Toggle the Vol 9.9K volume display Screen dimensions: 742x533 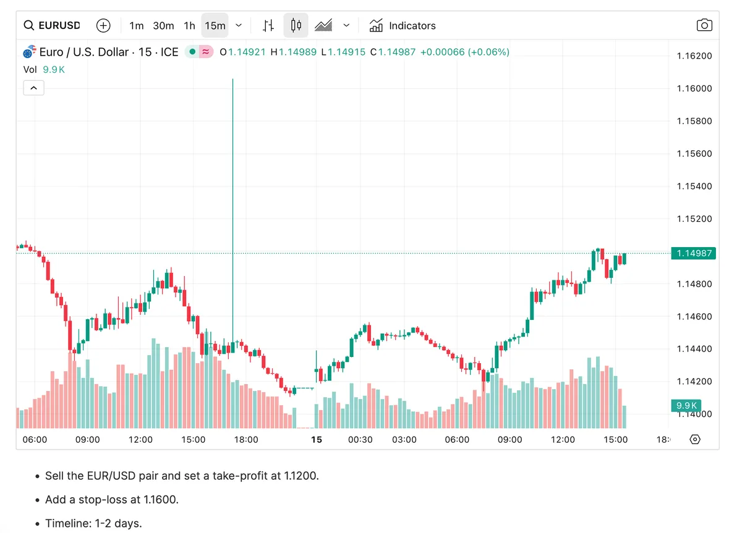pos(44,69)
